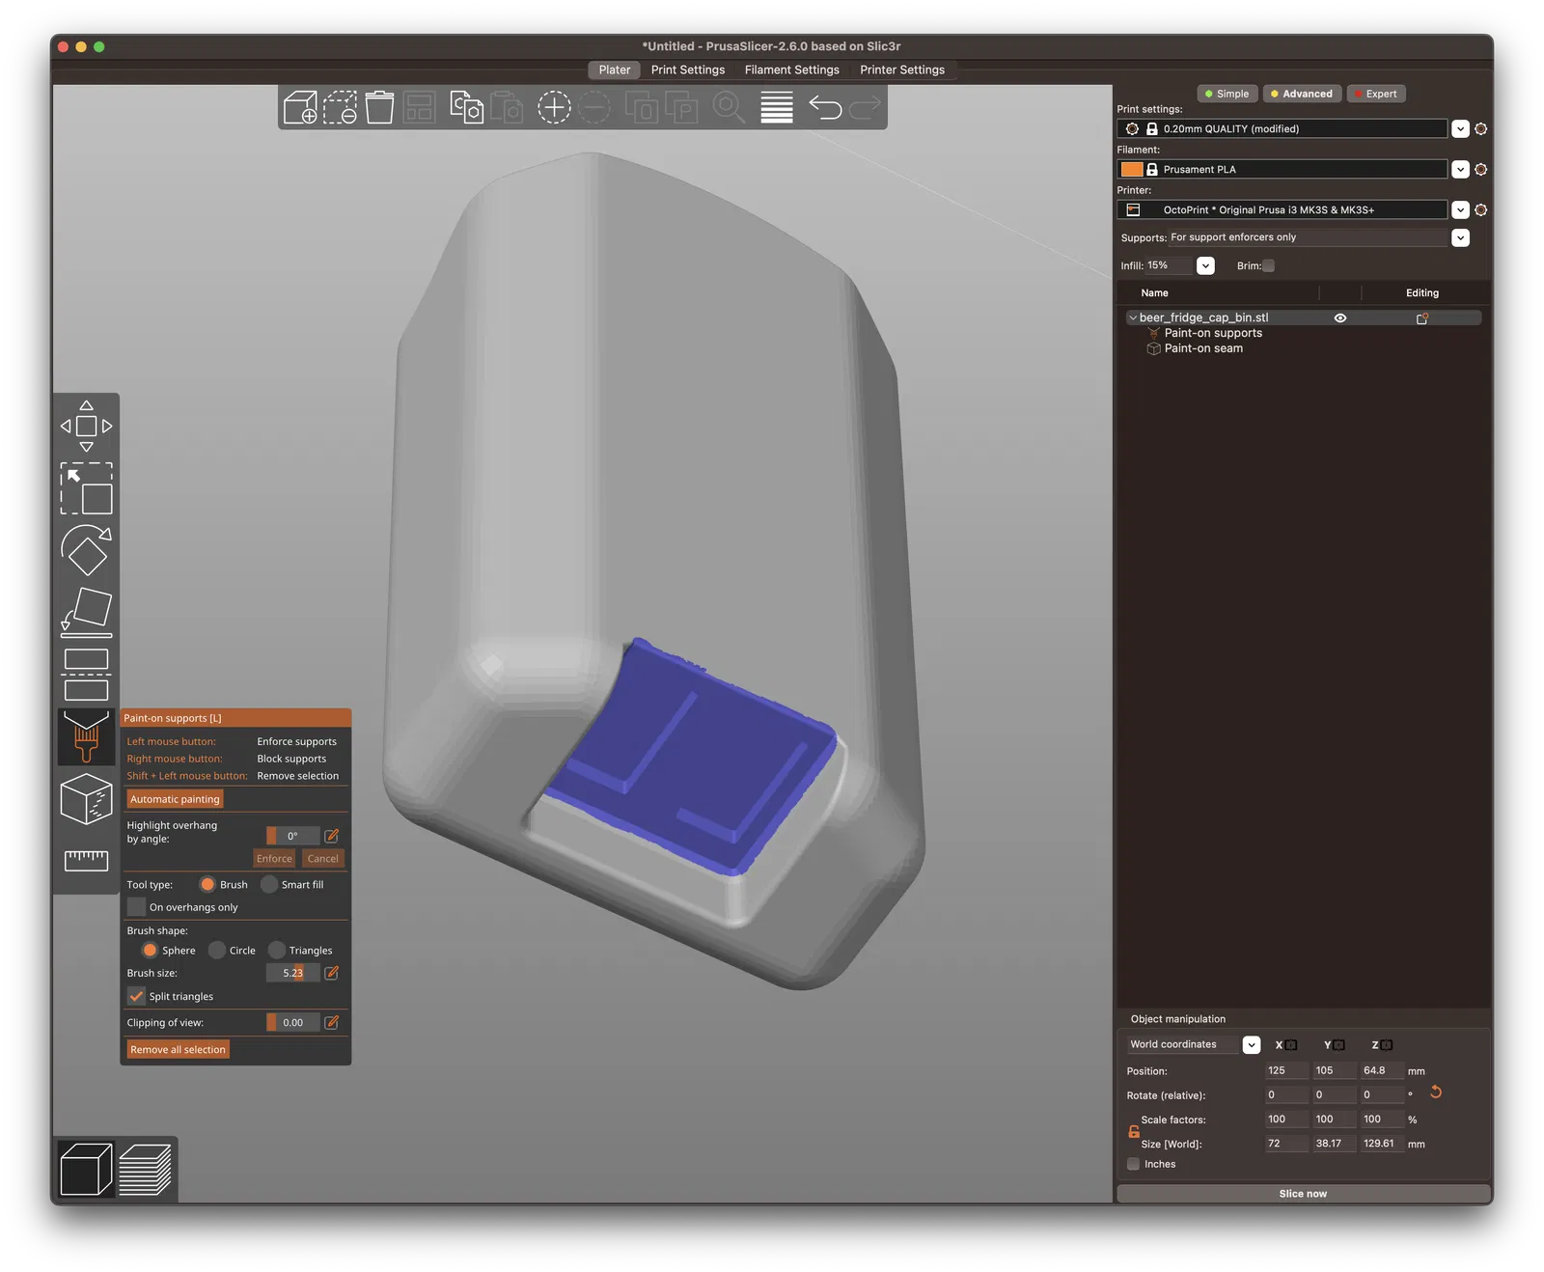Switch to Simple mode
The height and width of the screenshot is (1272, 1544).
click(x=1227, y=94)
